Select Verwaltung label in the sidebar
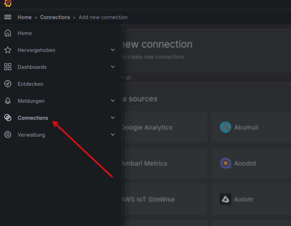The width and height of the screenshot is (291, 226). [x=31, y=135]
